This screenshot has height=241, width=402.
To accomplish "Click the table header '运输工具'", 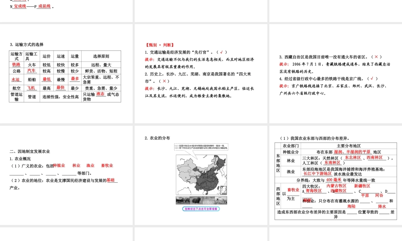I will [31, 56].
